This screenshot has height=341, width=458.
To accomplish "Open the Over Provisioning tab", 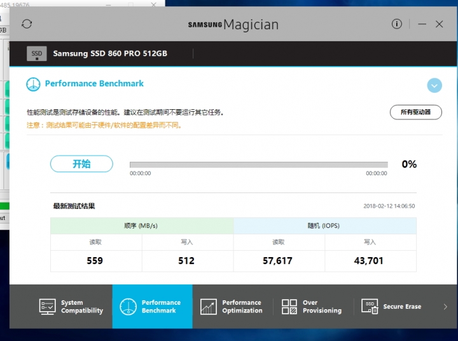I will (313, 306).
